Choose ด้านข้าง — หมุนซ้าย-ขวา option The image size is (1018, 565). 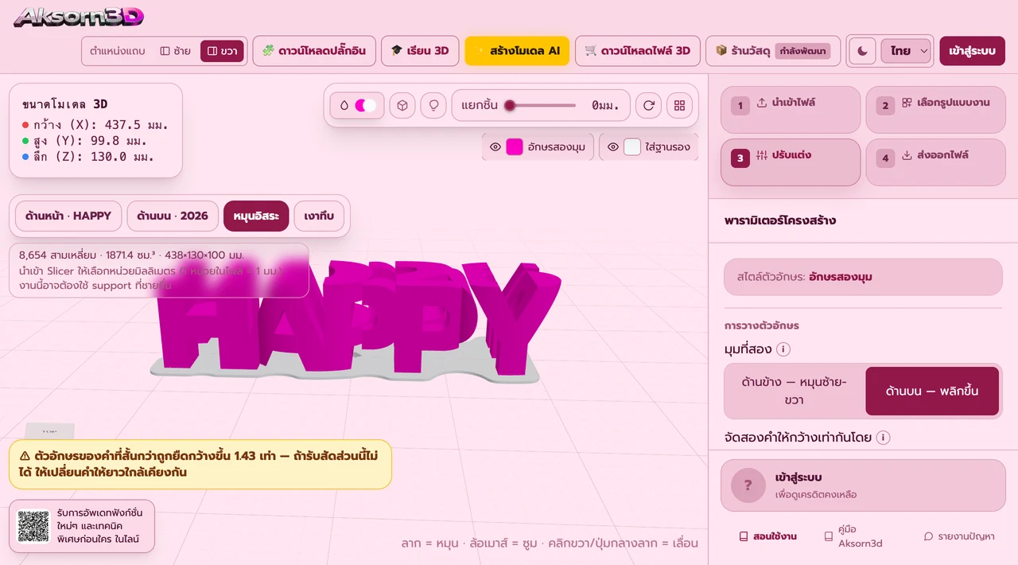(x=795, y=391)
